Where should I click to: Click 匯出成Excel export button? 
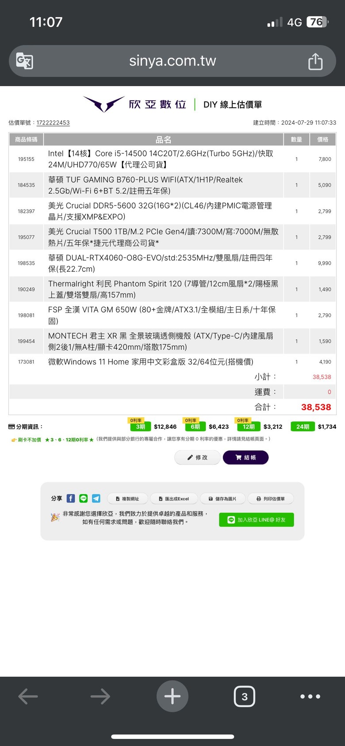click(x=174, y=499)
